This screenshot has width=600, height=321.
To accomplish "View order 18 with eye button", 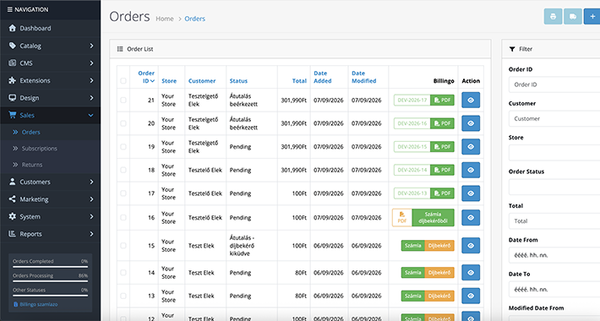I will (x=471, y=171).
